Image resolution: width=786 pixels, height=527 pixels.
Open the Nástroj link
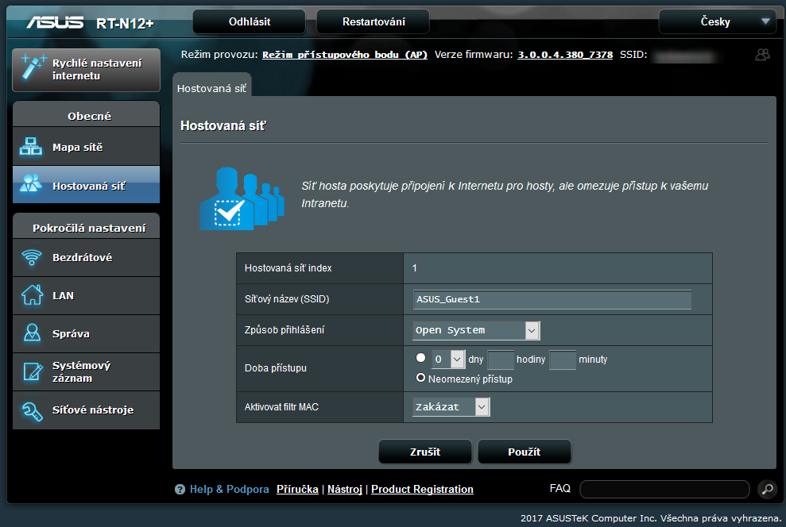point(345,489)
